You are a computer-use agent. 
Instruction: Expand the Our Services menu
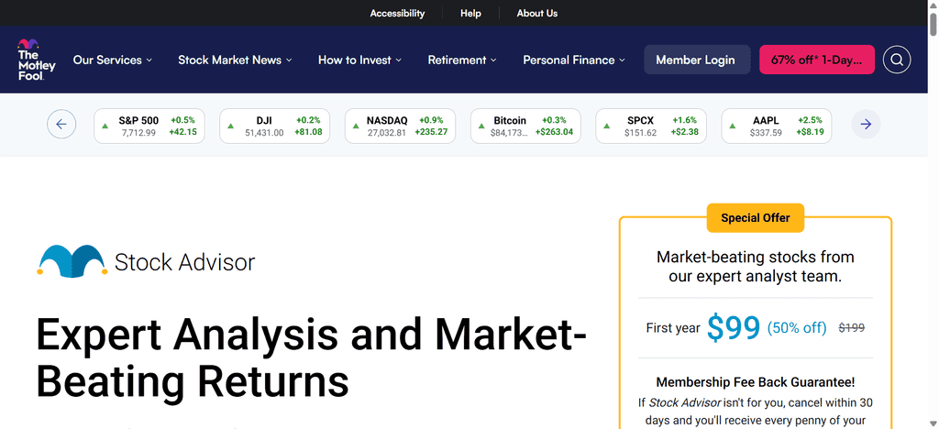pos(113,60)
